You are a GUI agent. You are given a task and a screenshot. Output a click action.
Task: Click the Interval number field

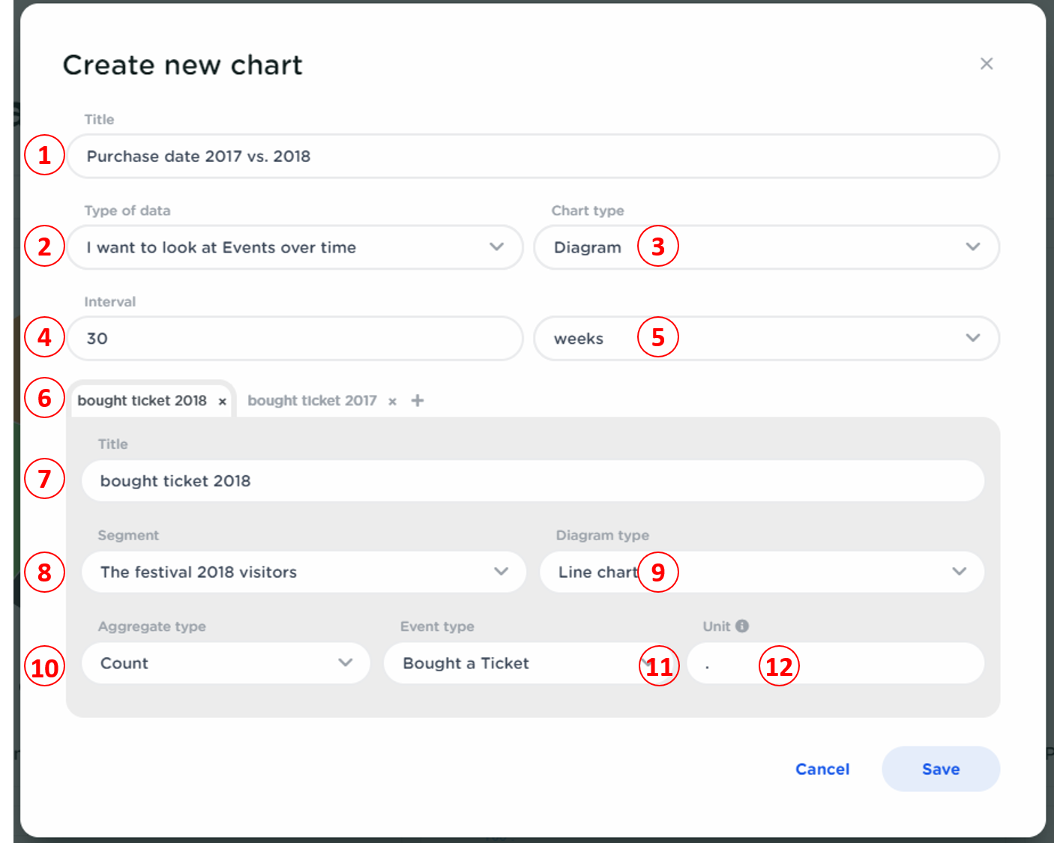295,338
